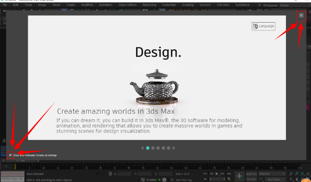
Task: Toggle the Selection Lock icon
Action: [x=104, y=174]
